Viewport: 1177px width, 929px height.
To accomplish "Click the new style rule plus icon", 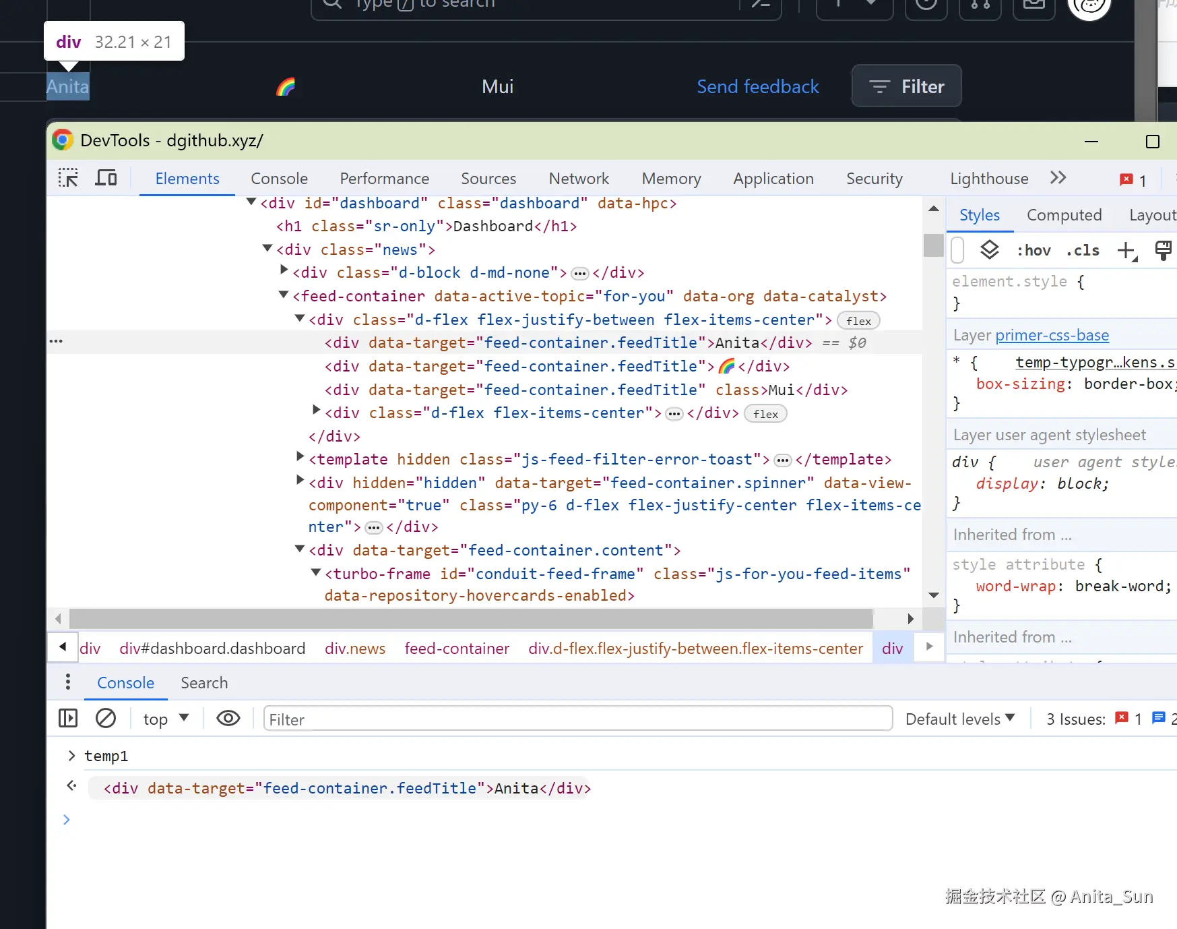I will tap(1126, 251).
